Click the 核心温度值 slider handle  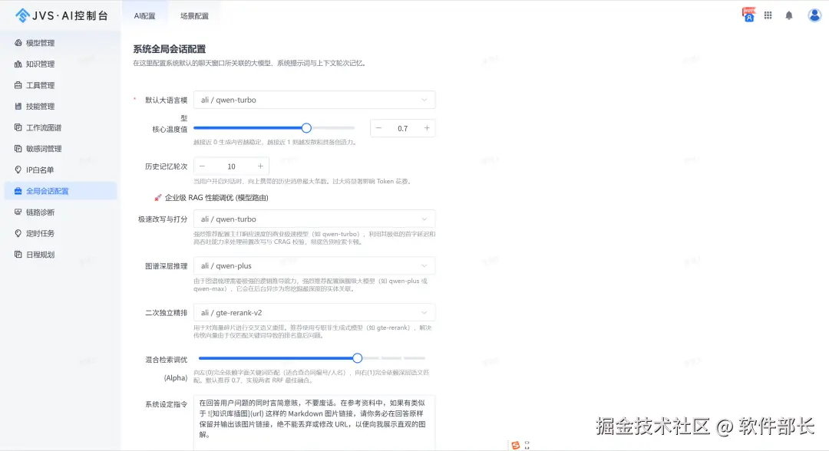click(306, 128)
